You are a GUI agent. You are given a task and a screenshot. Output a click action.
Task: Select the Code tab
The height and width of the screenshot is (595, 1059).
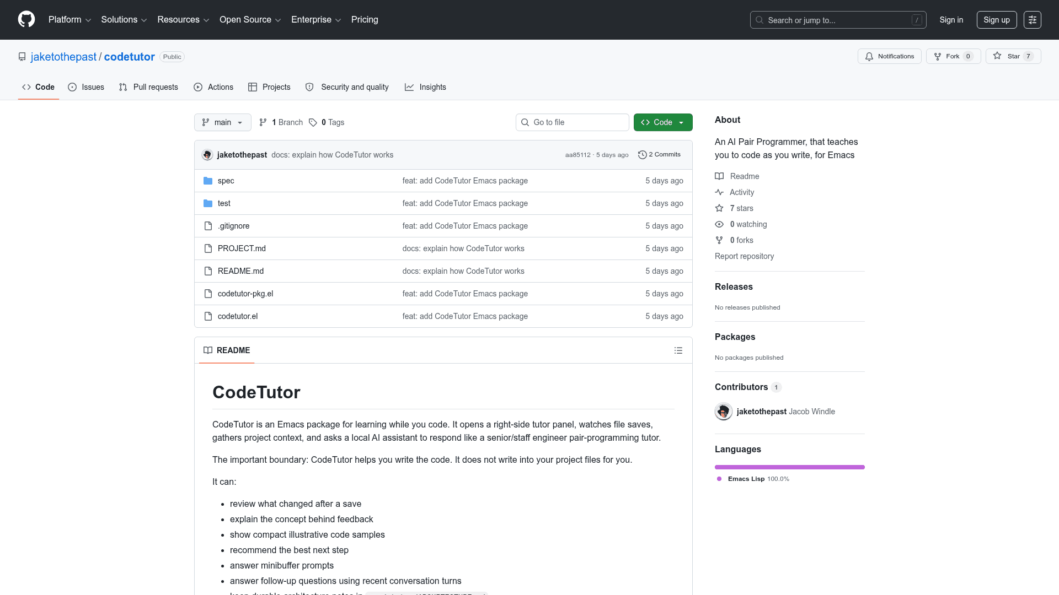tap(38, 87)
